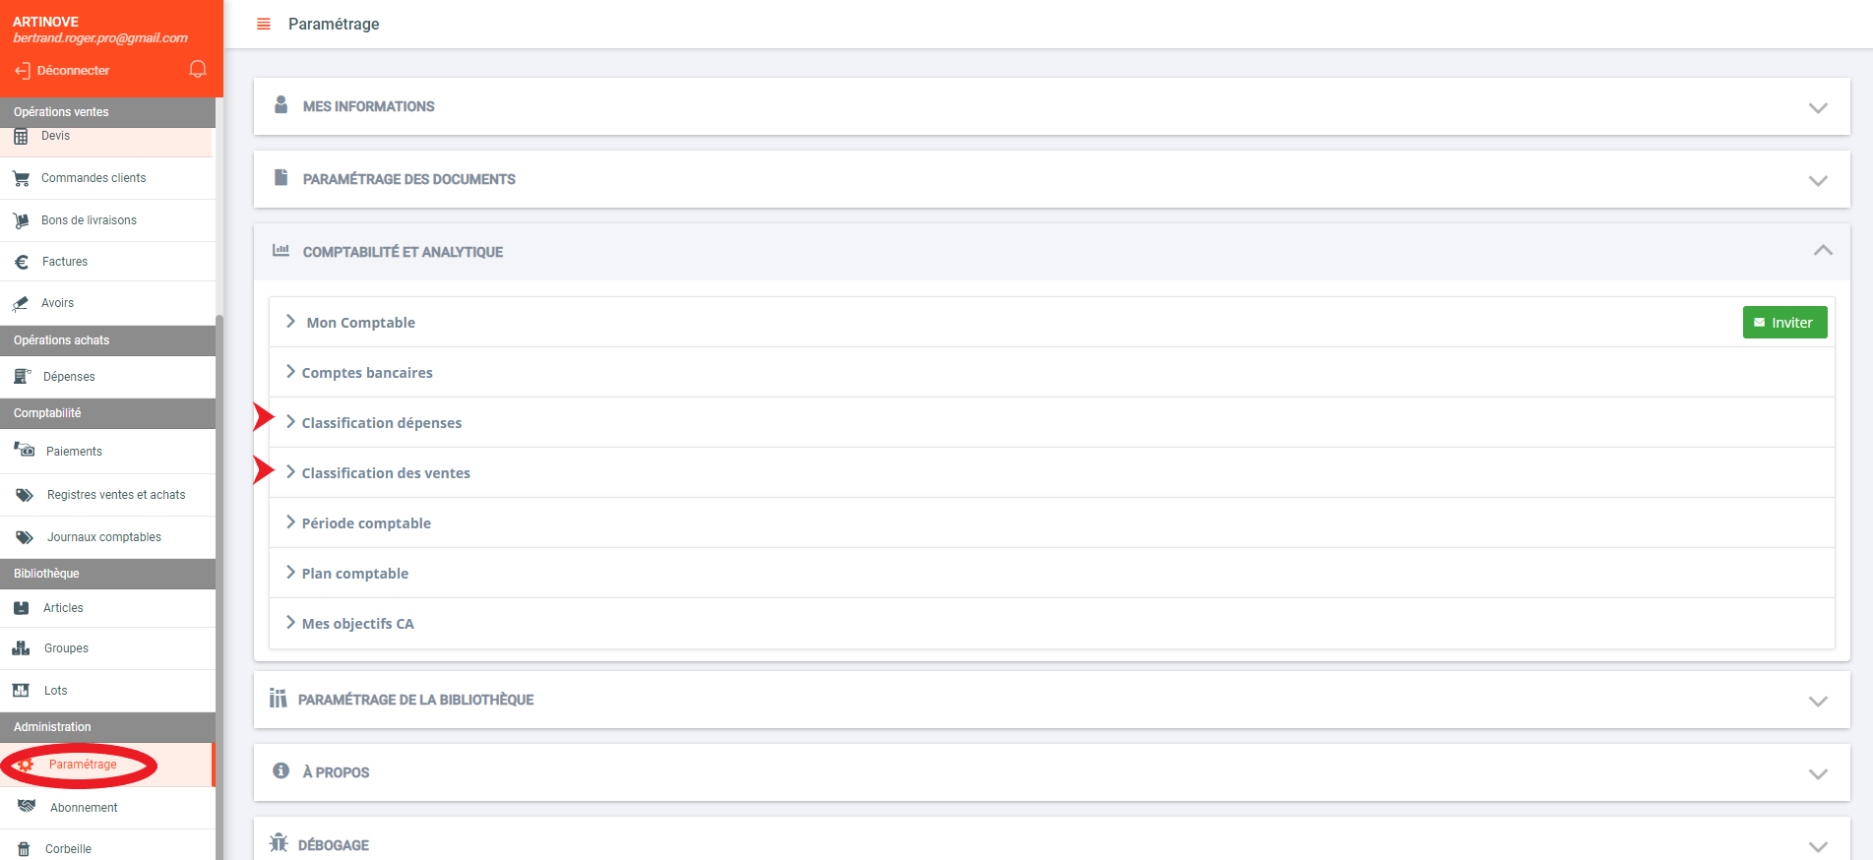
Task: Go to Dépenses in the sidebar
Action: point(69,377)
